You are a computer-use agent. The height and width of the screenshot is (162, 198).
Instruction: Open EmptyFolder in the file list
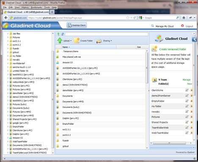[x=101, y=124]
